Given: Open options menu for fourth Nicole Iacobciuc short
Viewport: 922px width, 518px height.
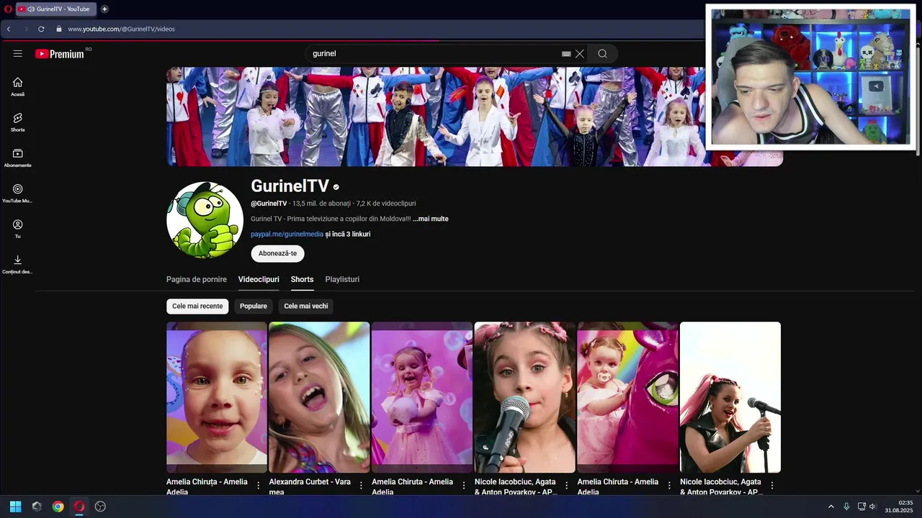Looking at the screenshot, I should (567, 486).
